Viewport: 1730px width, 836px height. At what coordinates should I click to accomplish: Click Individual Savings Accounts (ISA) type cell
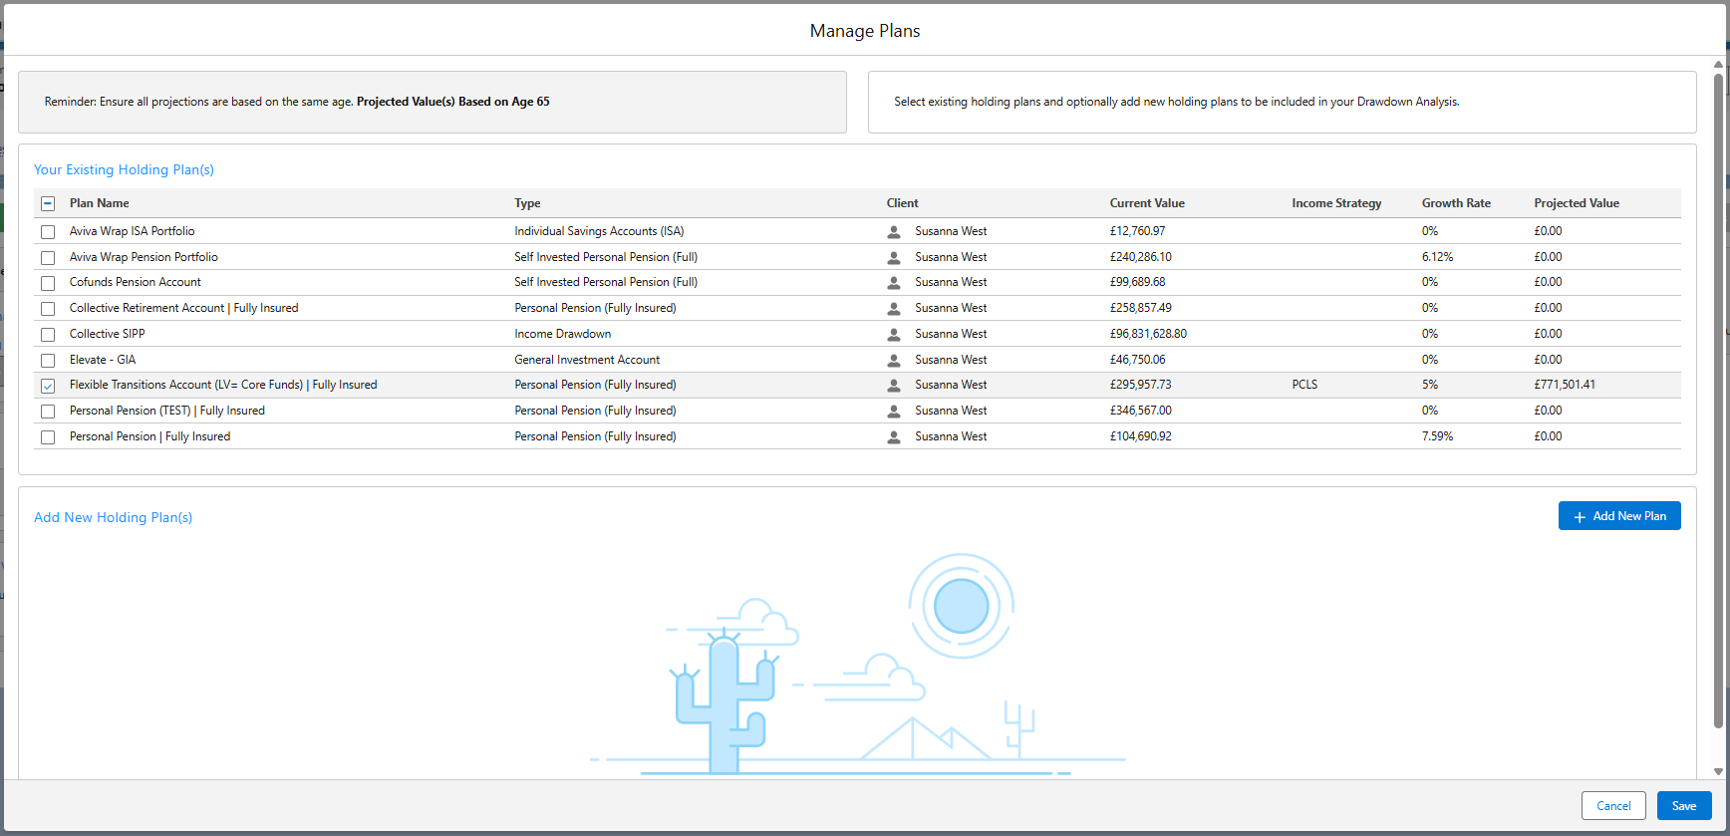(x=599, y=231)
